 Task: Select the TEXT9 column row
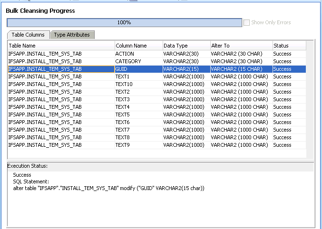pyautogui.click(x=122, y=145)
